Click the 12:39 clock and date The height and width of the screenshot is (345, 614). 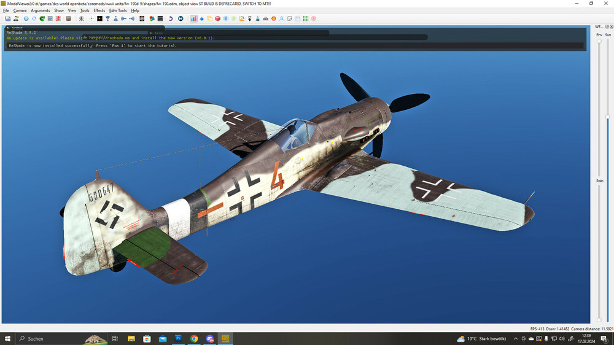(586, 339)
